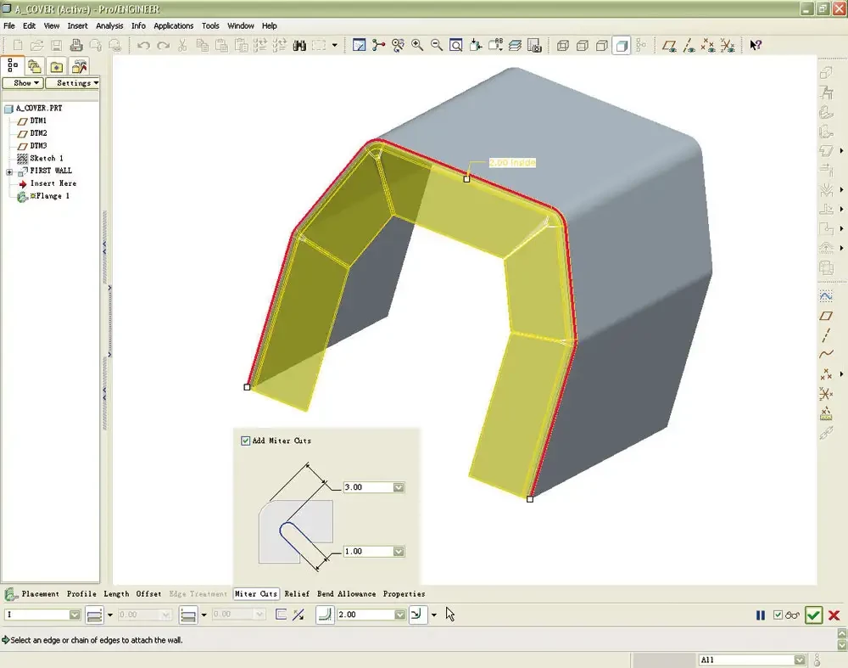Click the binoculars Find icon
Screen dimensions: 848x668
click(299, 46)
